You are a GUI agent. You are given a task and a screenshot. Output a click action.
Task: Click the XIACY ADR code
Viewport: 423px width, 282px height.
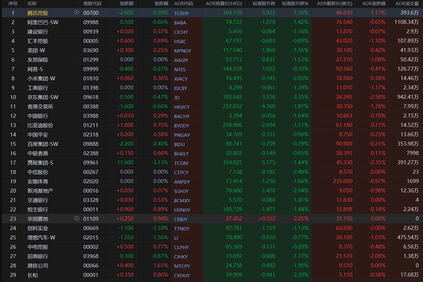click(181, 79)
